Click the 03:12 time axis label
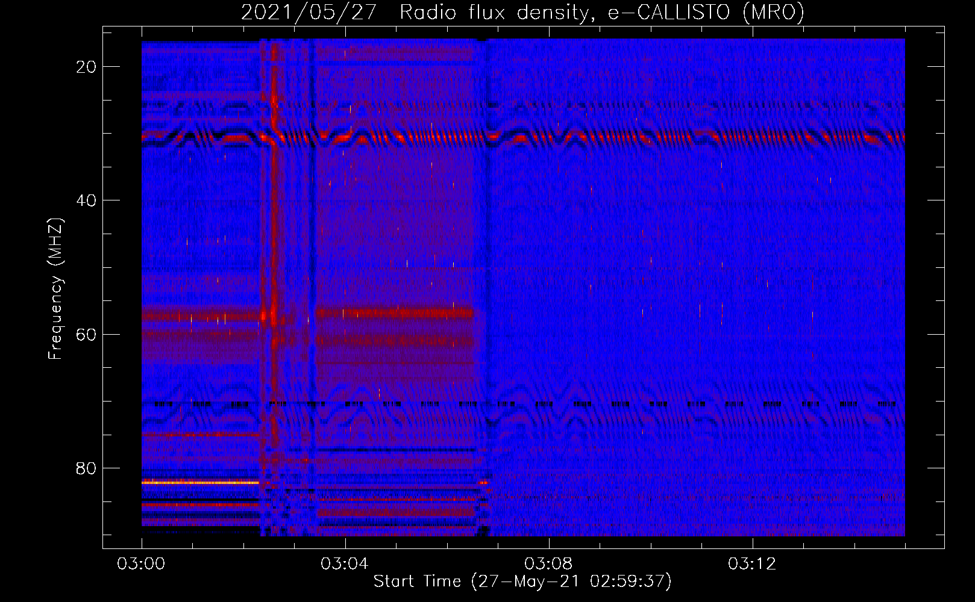Viewport: 975px width, 602px height. [752, 564]
